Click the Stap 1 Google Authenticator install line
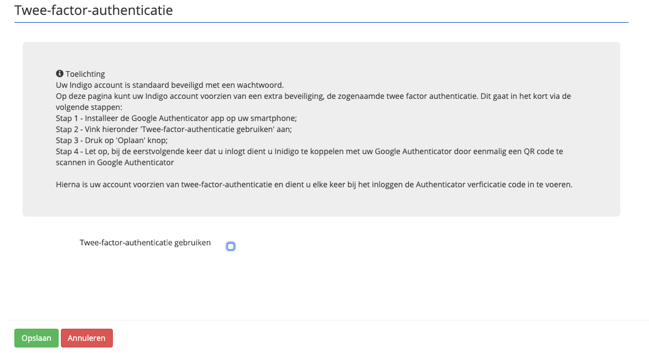Image resolution: width=649 pixels, height=353 pixels. [x=176, y=118]
